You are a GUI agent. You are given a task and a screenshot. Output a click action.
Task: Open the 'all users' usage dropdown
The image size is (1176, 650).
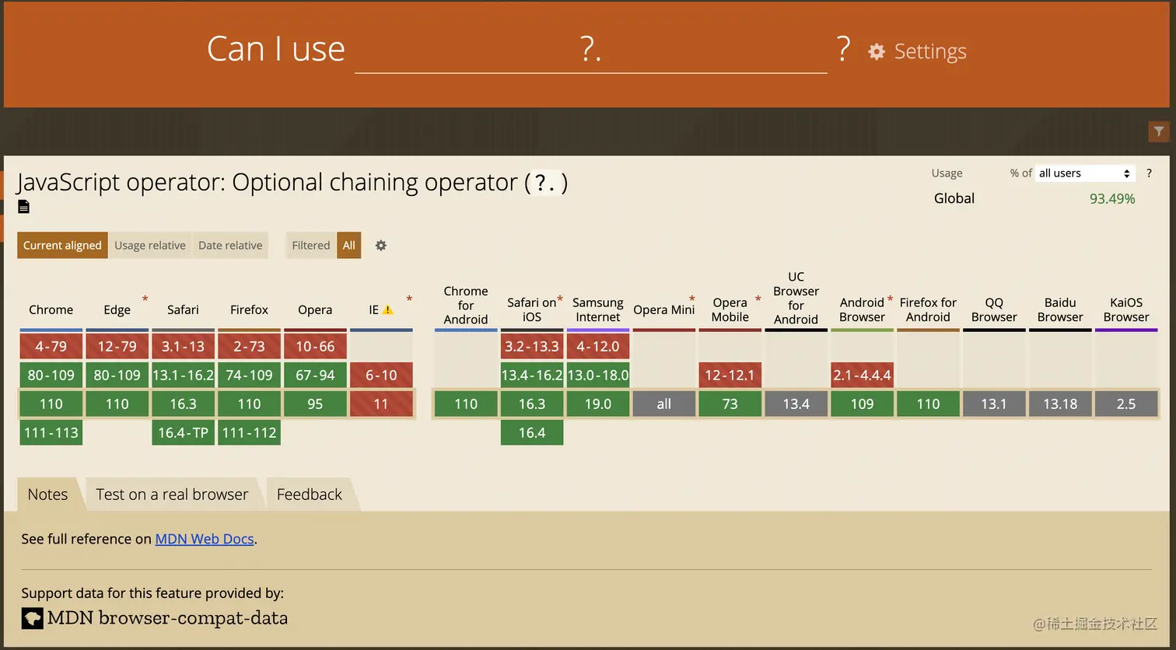[x=1085, y=173]
